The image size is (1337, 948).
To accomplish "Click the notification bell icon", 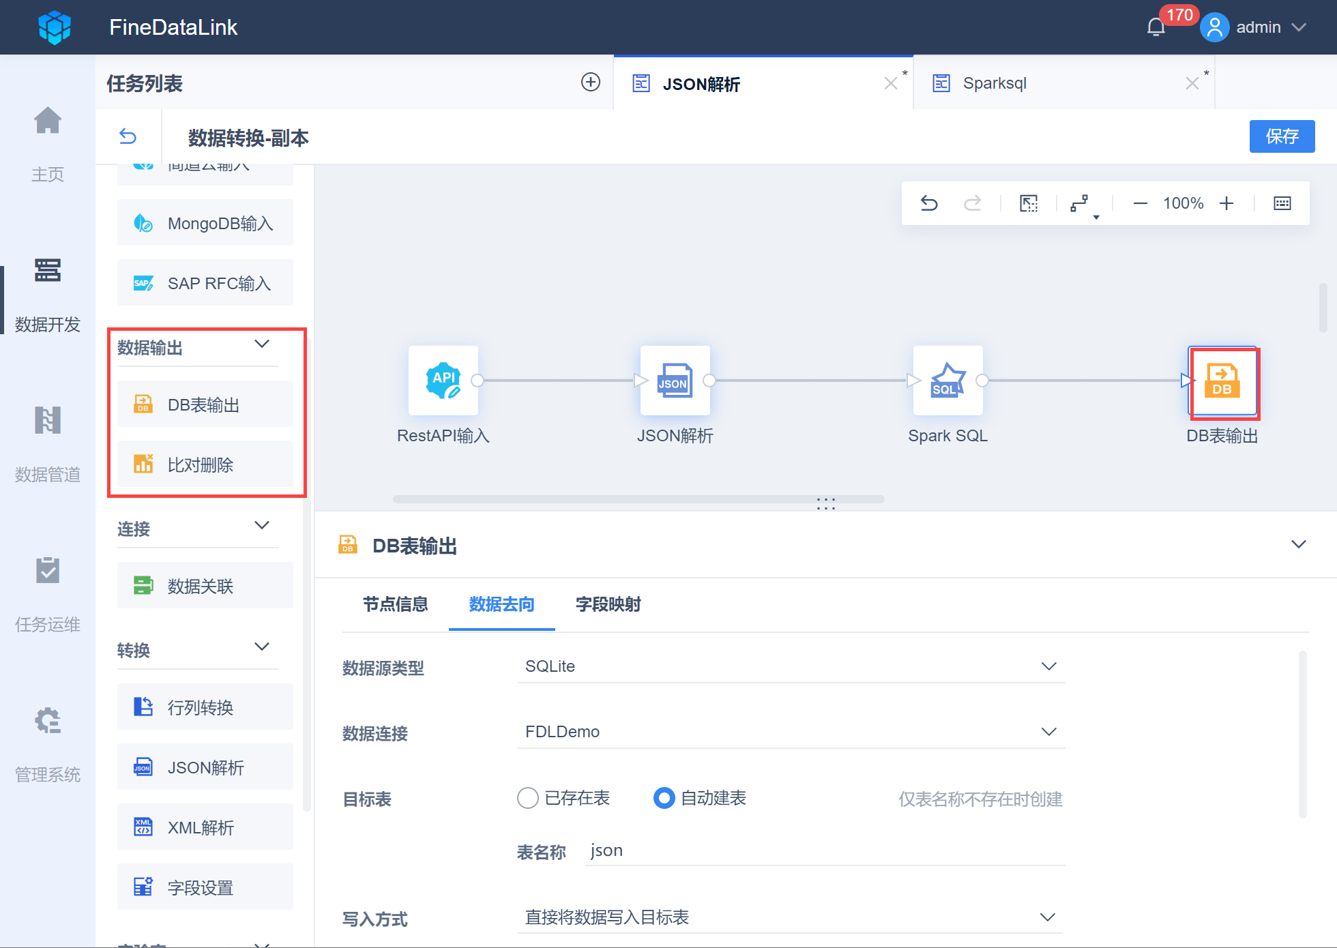I will (x=1156, y=27).
